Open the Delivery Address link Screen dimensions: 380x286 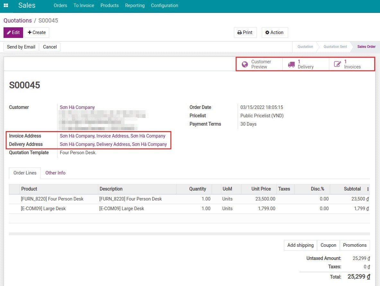coord(113,144)
